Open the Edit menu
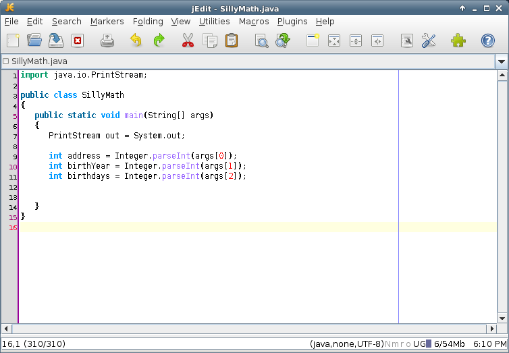This screenshot has height=353, width=509. 34,22
